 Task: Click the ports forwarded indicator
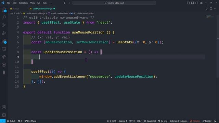[20, 121]
